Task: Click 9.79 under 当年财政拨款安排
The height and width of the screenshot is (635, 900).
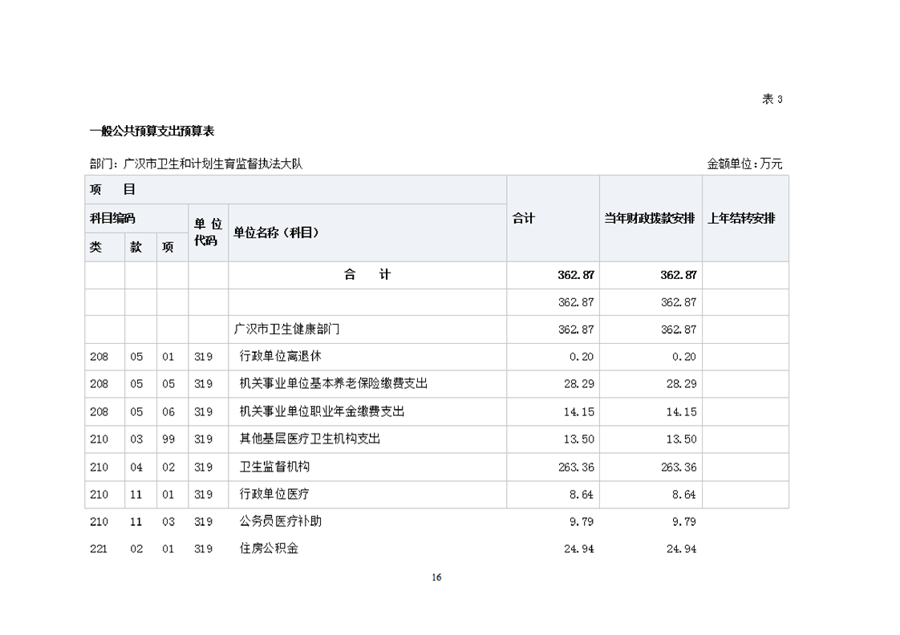Action: (x=684, y=522)
